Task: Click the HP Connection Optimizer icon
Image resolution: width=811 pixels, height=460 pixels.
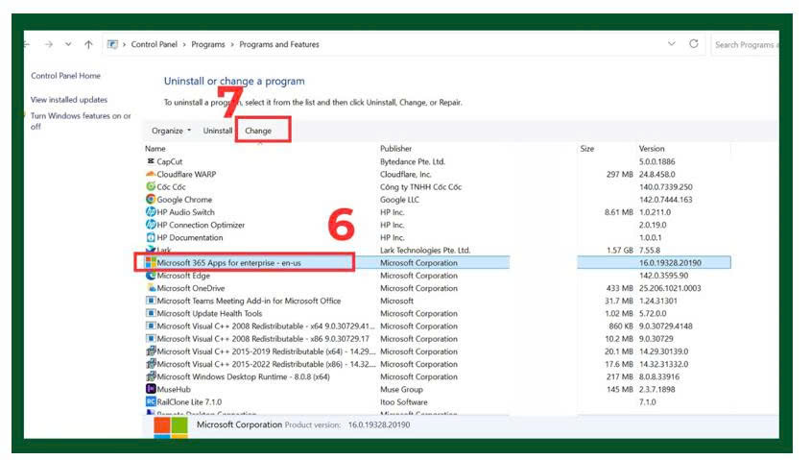Action: pyautogui.click(x=151, y=225)
